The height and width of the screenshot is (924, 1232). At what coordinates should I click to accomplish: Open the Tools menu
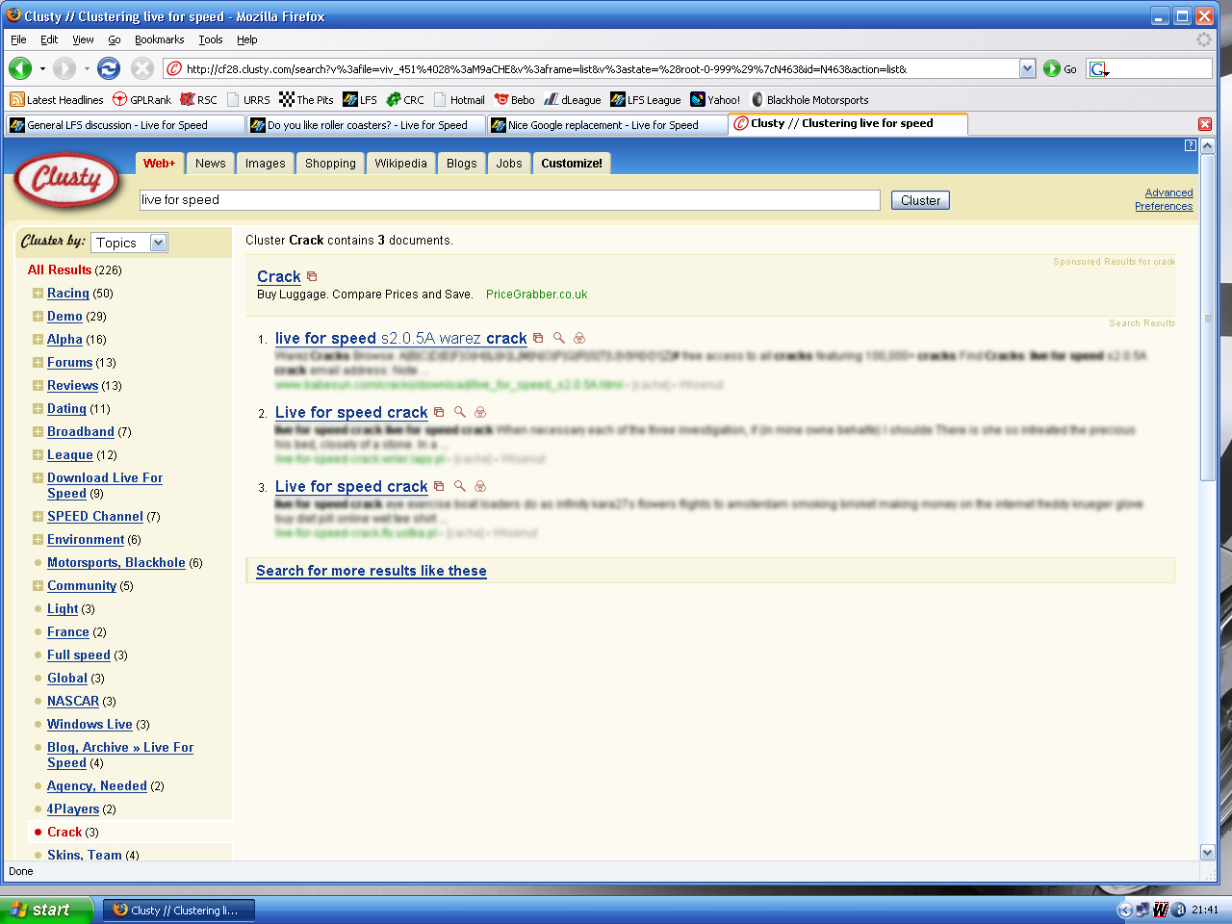pos(210,39)
